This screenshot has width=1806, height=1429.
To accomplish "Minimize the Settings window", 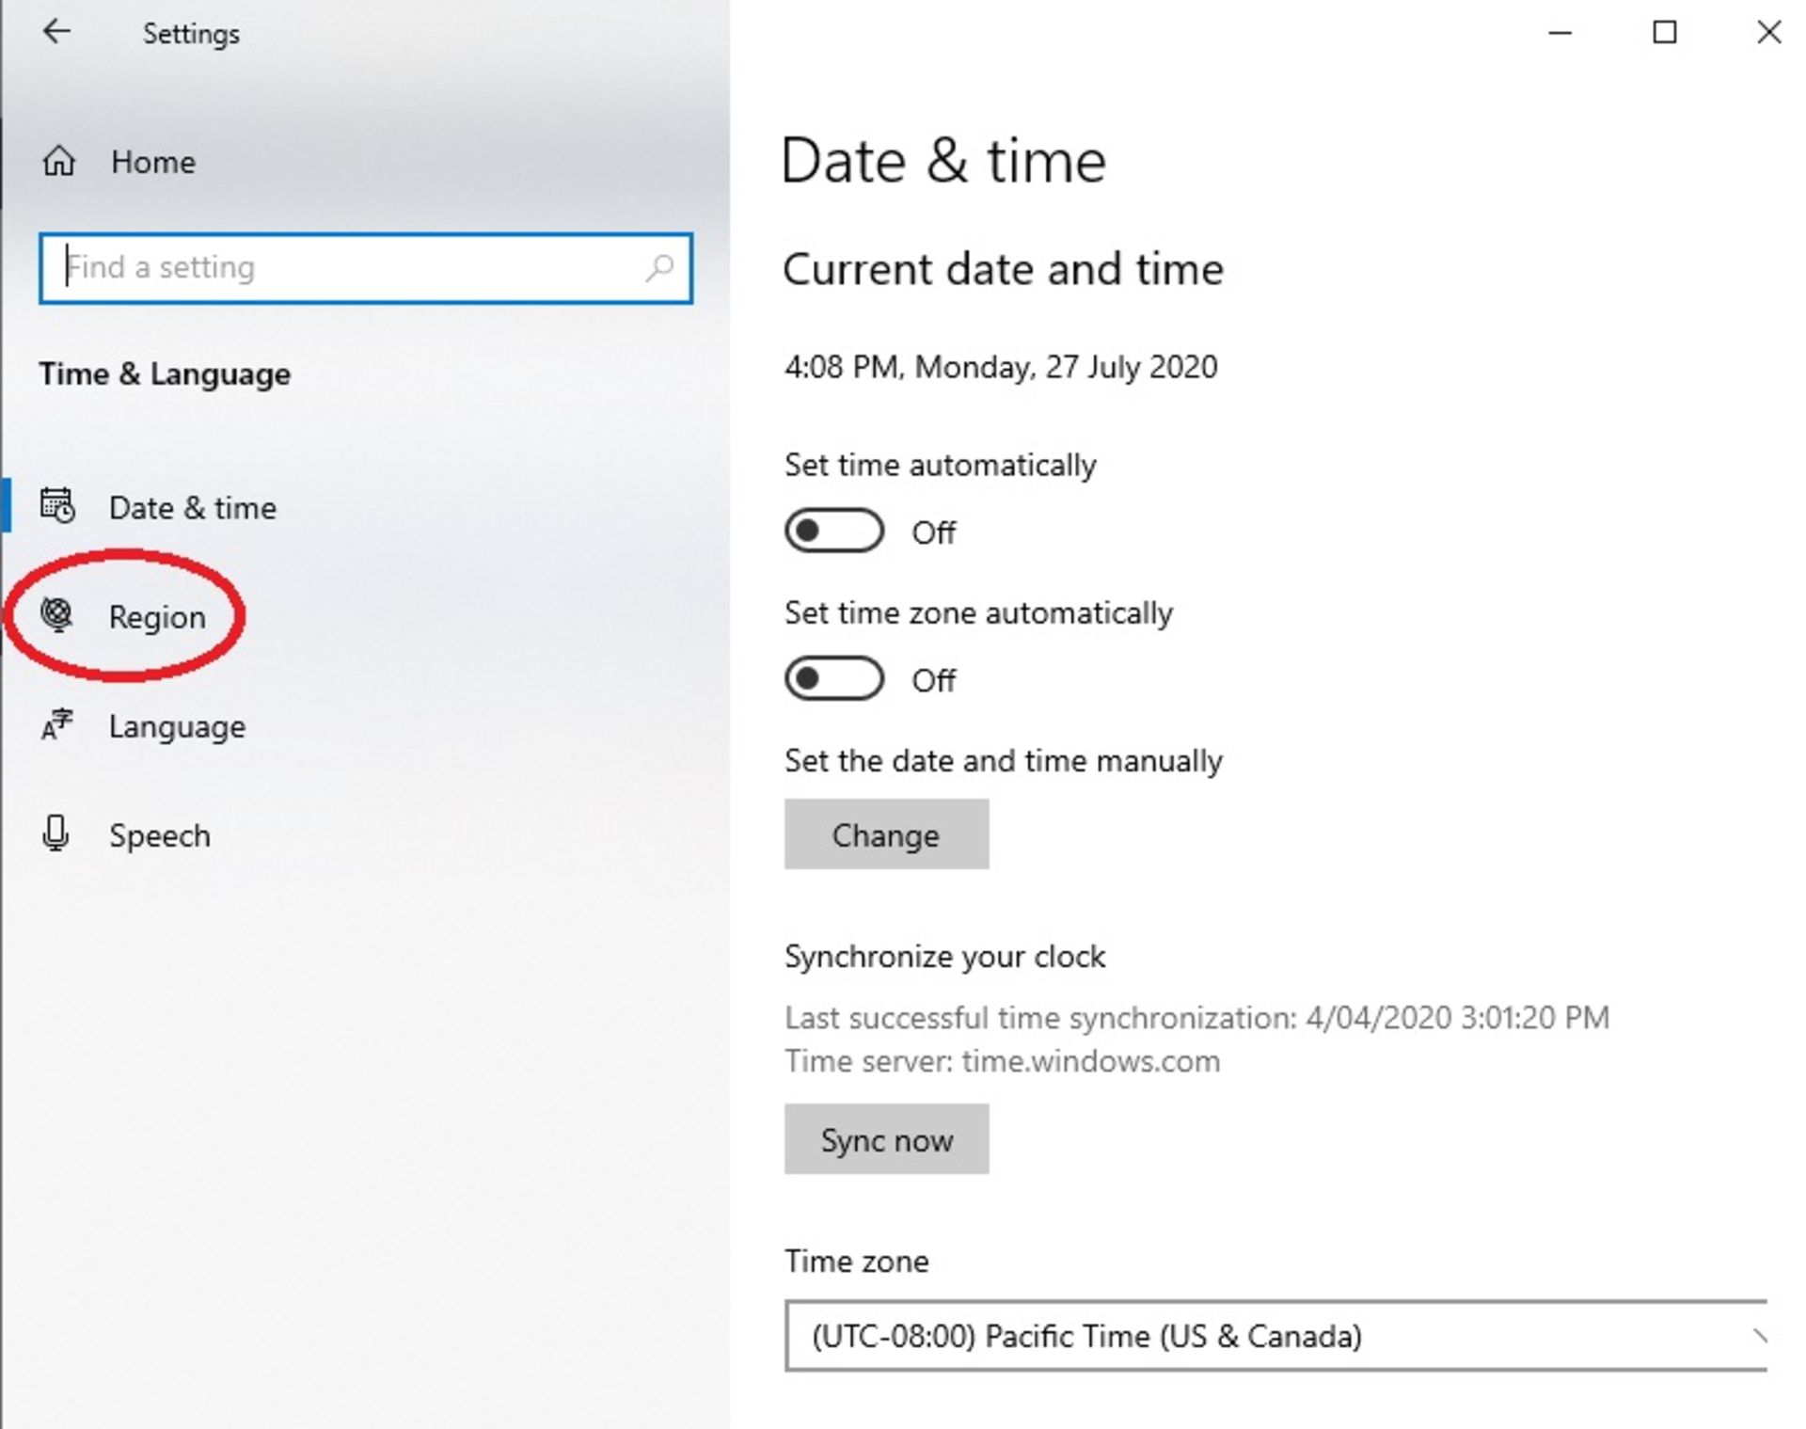I will 1560,33.
